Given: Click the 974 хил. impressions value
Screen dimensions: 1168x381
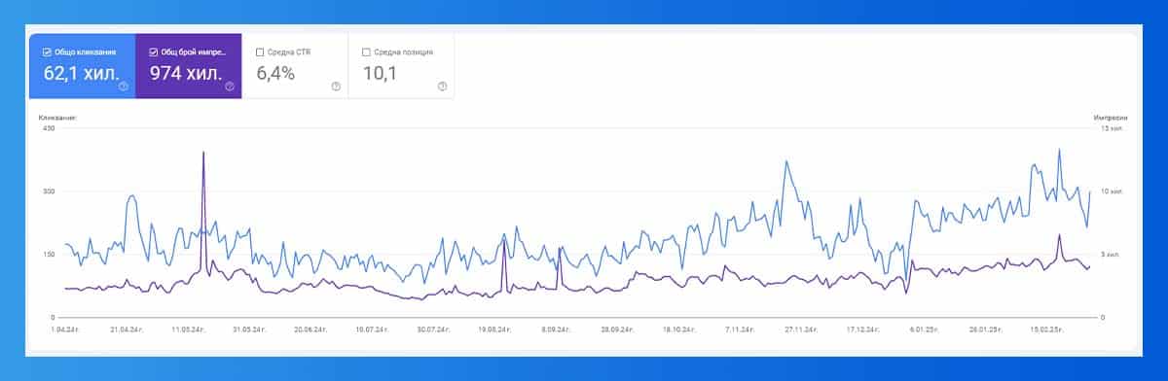Looking at the screenshot, I should (x=186, y=72).
